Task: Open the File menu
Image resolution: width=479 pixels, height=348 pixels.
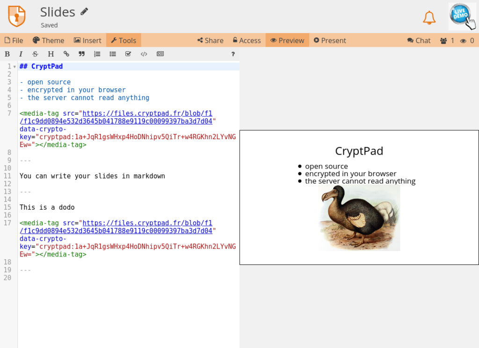Action: coord(14,40)
